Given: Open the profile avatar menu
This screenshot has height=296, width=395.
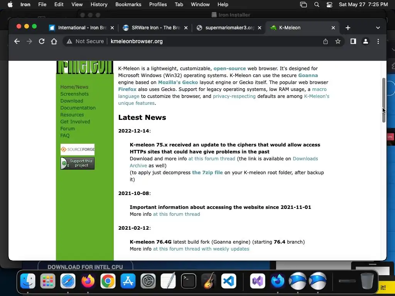Looking at the screenshot, I should pos(366,41).
